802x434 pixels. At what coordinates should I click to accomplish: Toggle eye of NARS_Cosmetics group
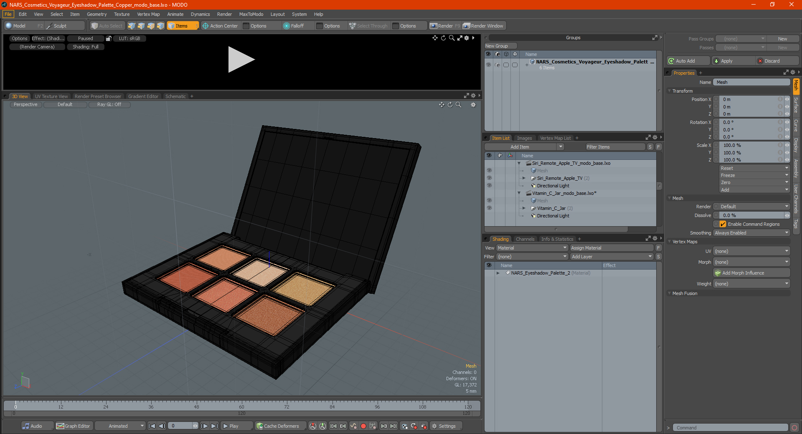coord(488,65)
